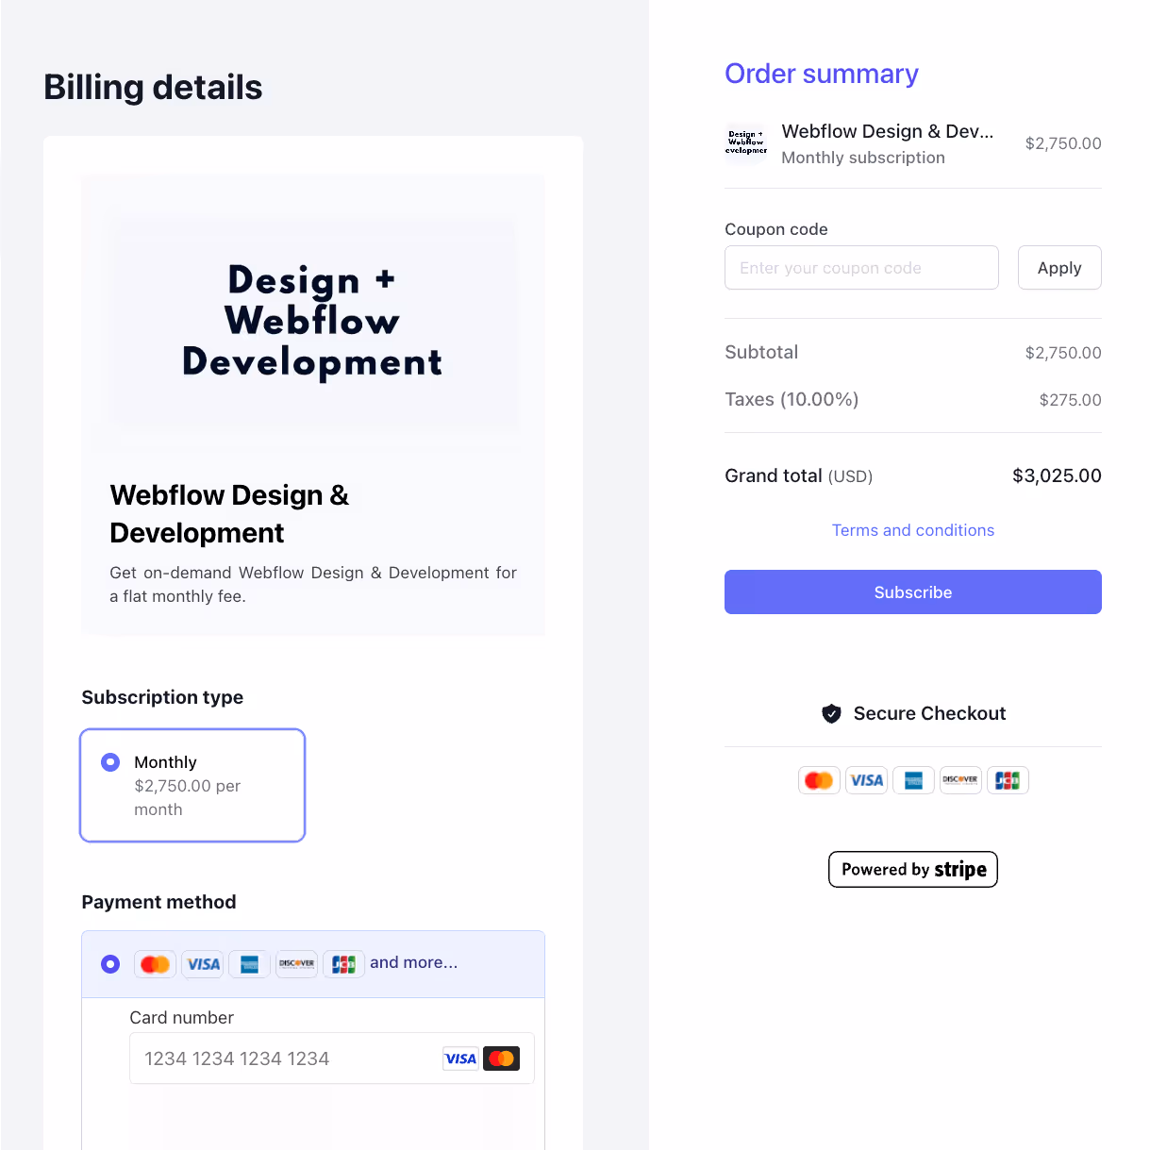
Task: Open the Terms and conditions link
Action: tap(913, 530)
